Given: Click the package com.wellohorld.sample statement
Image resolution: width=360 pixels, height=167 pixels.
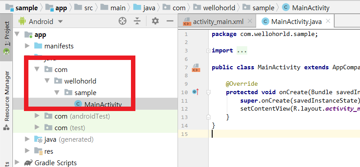Looking at the screenshot, I should [265, 34].
